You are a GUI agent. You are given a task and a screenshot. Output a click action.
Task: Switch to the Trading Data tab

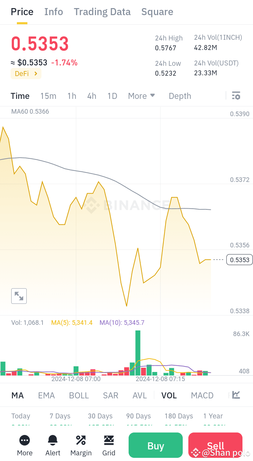pos(102,12)
